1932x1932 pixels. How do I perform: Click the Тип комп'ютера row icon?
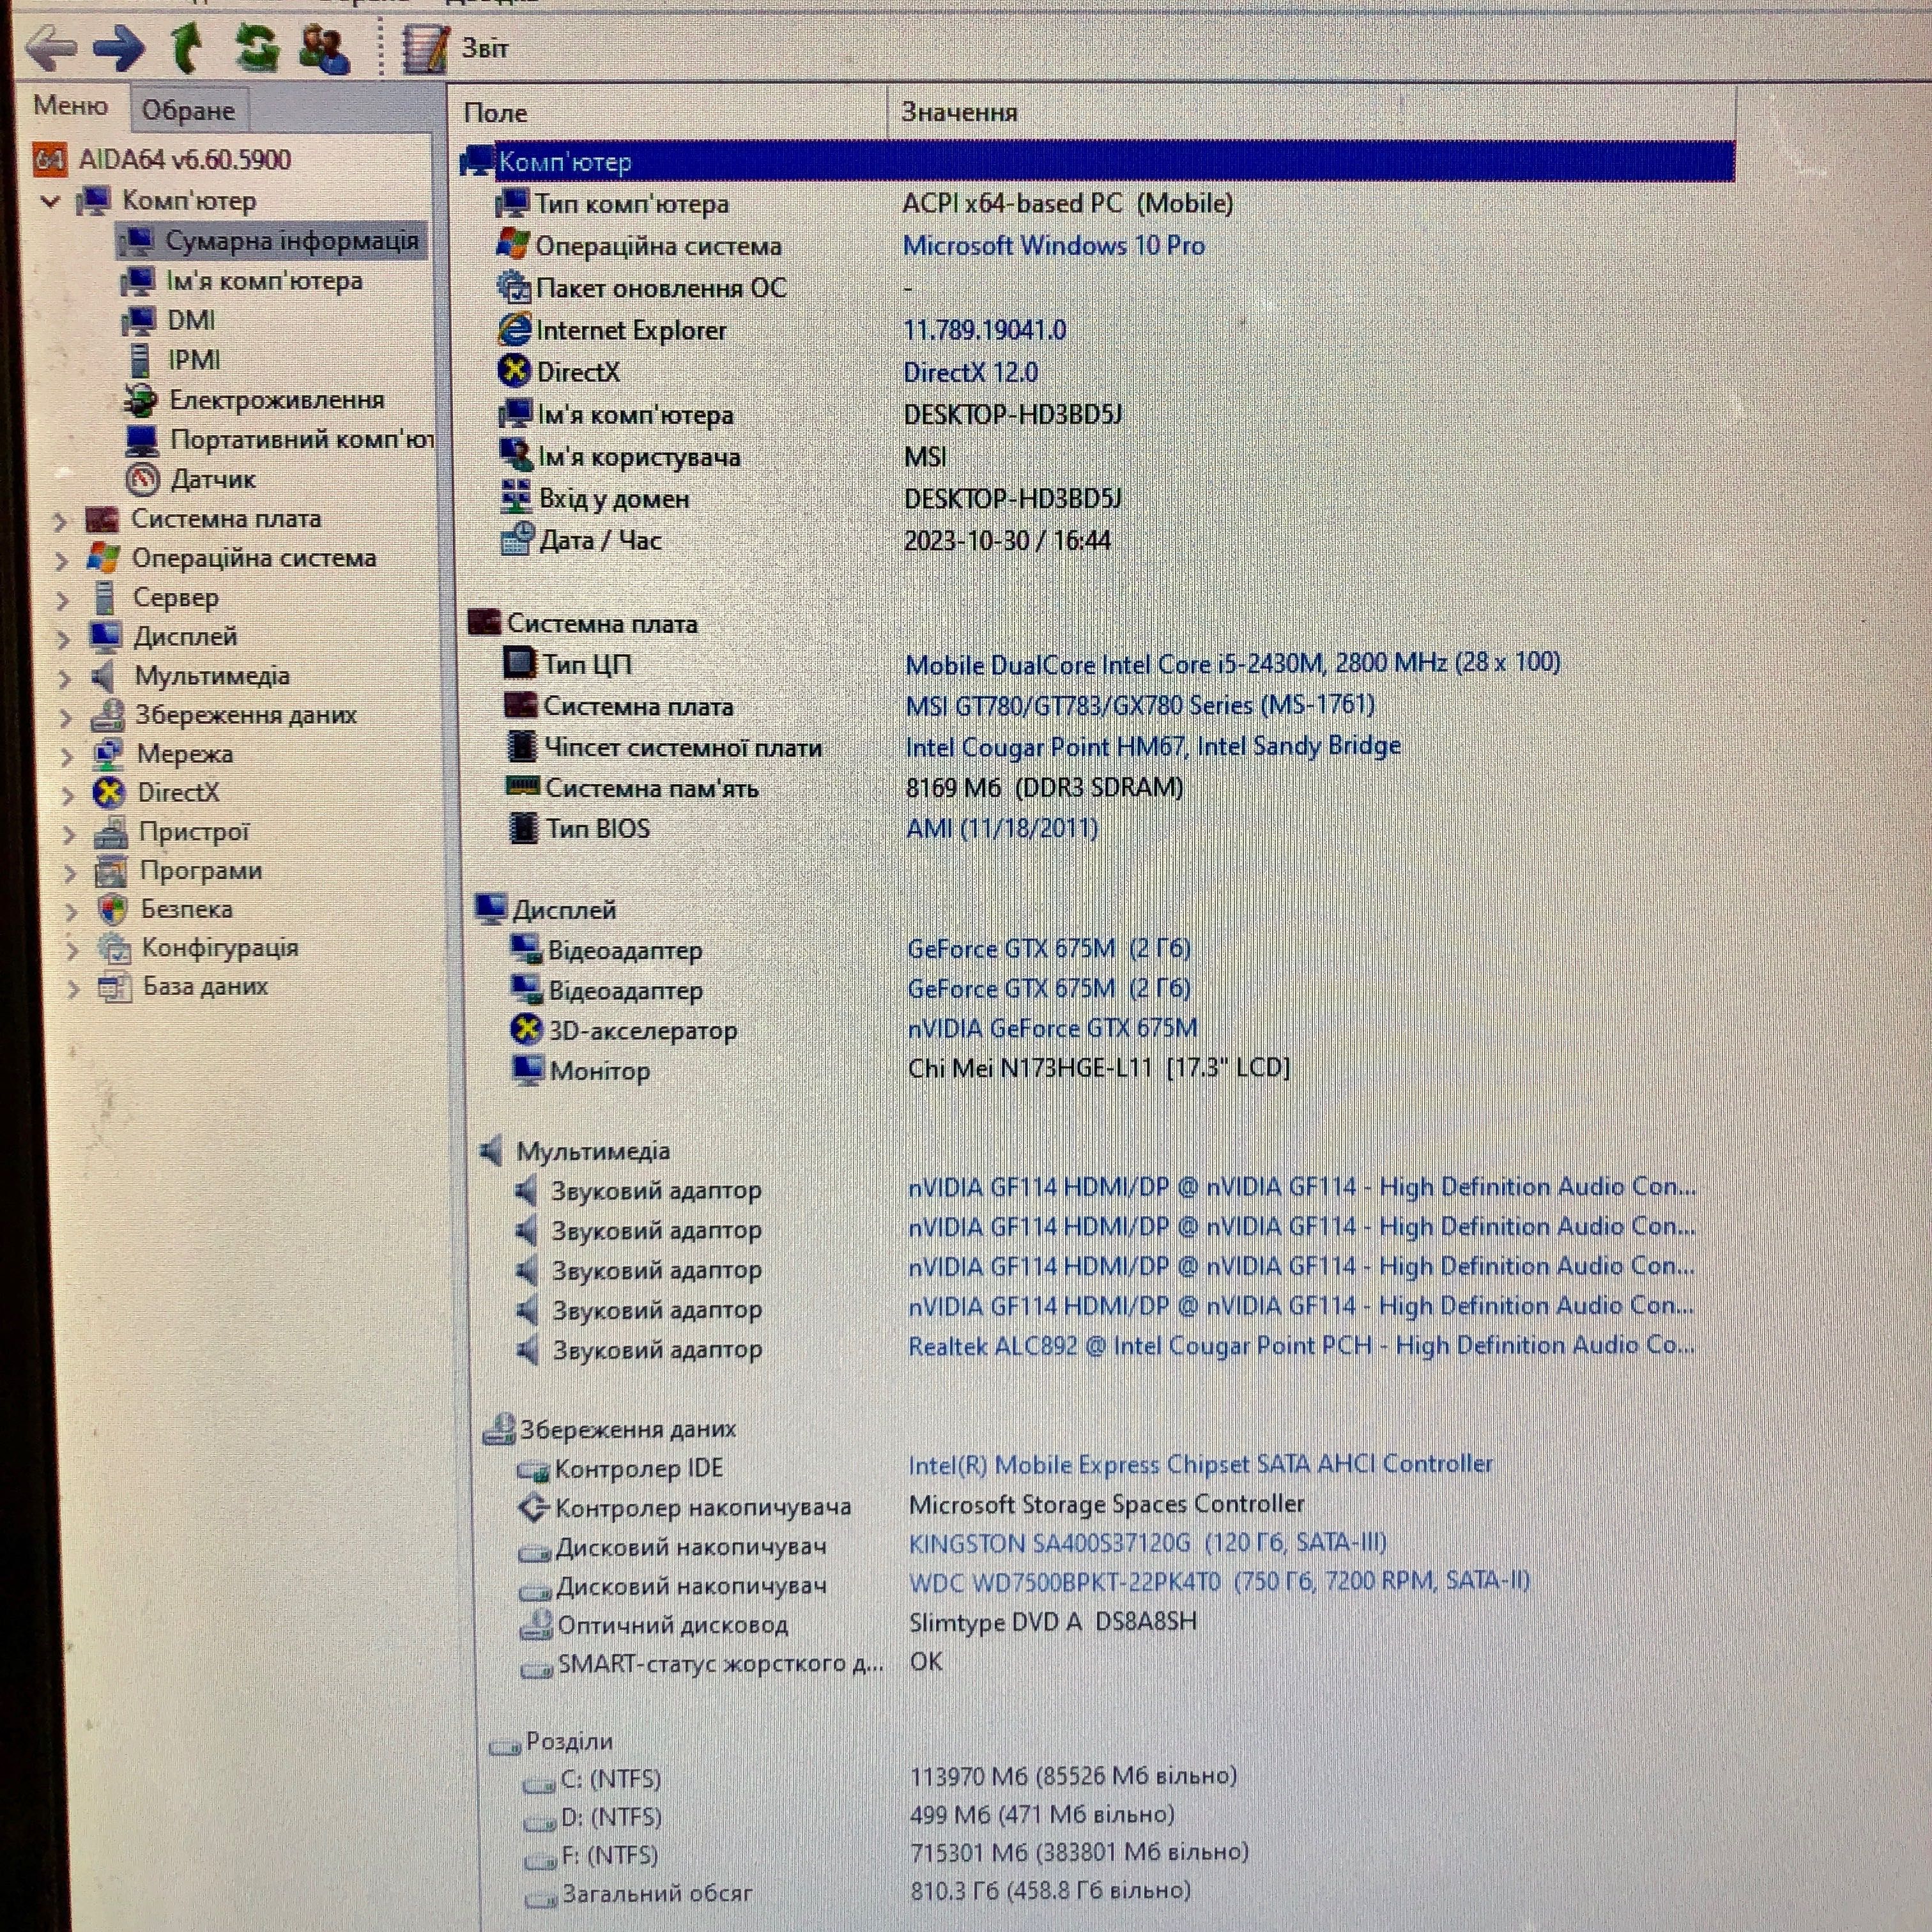click(512, 204)
